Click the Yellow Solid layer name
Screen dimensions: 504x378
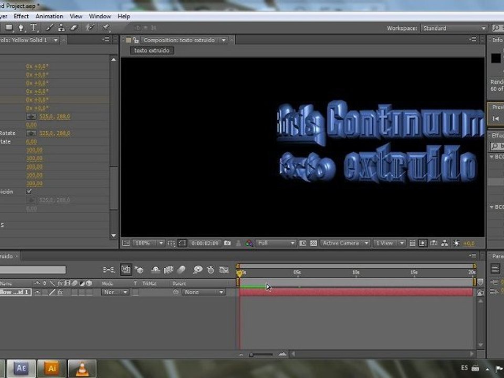click(15, 292)
